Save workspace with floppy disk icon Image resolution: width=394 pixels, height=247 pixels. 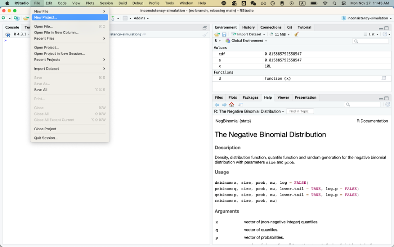[224, 35]
